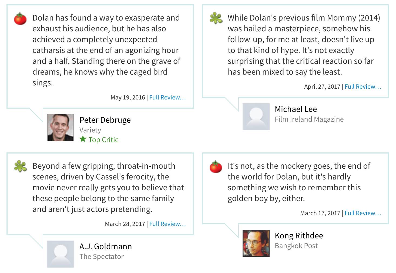This screenshot has width=396, height=273.
Task: Click A.J. Goldmann's placeholder avatar
Action: 61,254
